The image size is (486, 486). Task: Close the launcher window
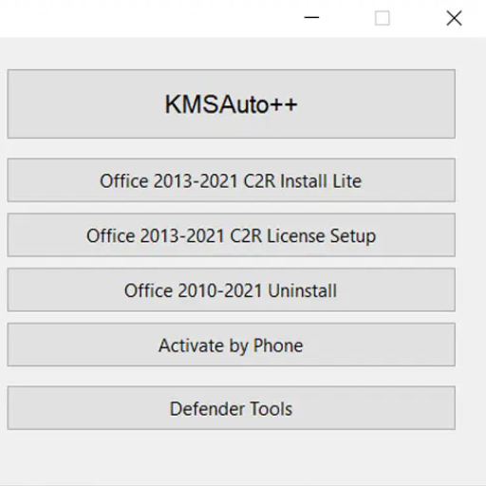454,18
